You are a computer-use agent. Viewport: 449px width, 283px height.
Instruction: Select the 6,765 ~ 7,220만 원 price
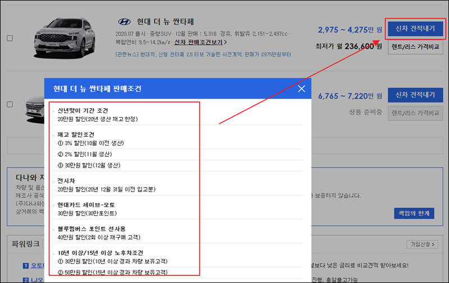(350, 96)
